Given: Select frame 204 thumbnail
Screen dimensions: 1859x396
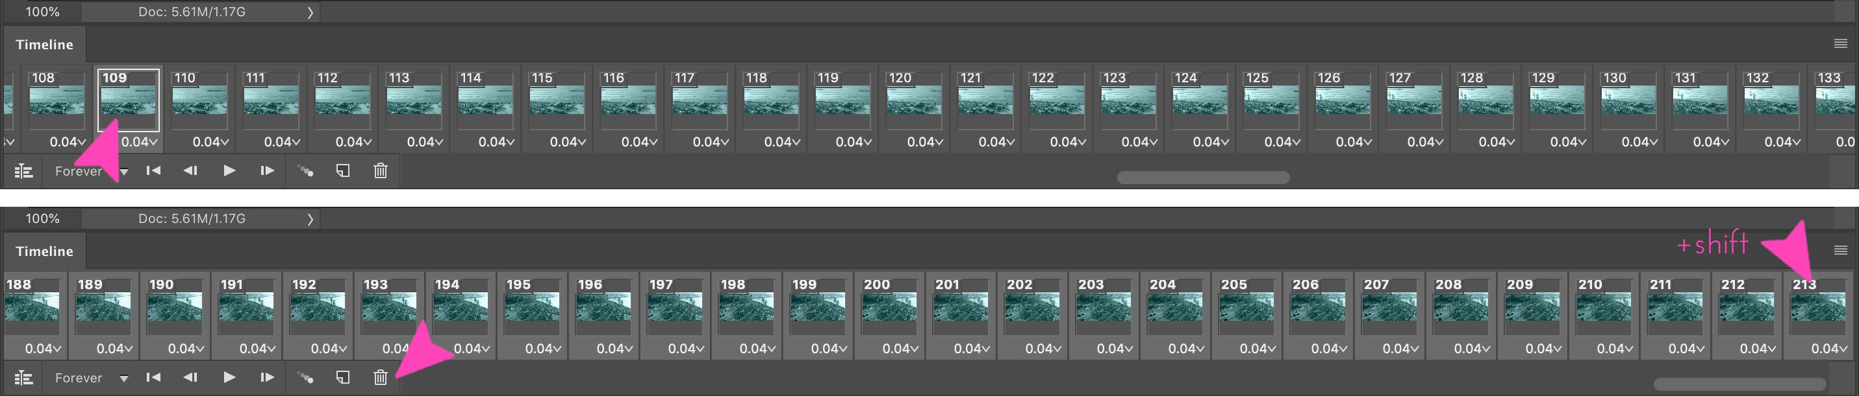Looking at the screenshot, I should tap(1176, 307).
